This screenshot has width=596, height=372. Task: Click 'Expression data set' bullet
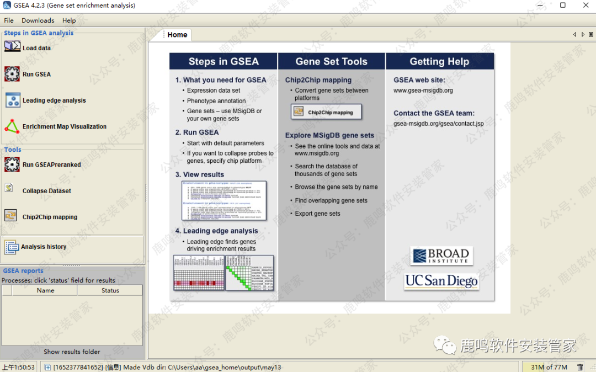[214, 91]
